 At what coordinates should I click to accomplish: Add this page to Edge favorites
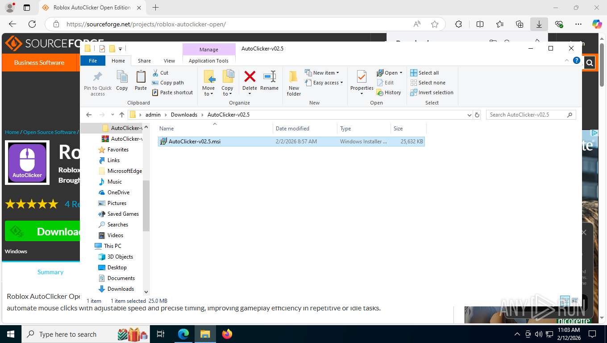pos(435,24)
